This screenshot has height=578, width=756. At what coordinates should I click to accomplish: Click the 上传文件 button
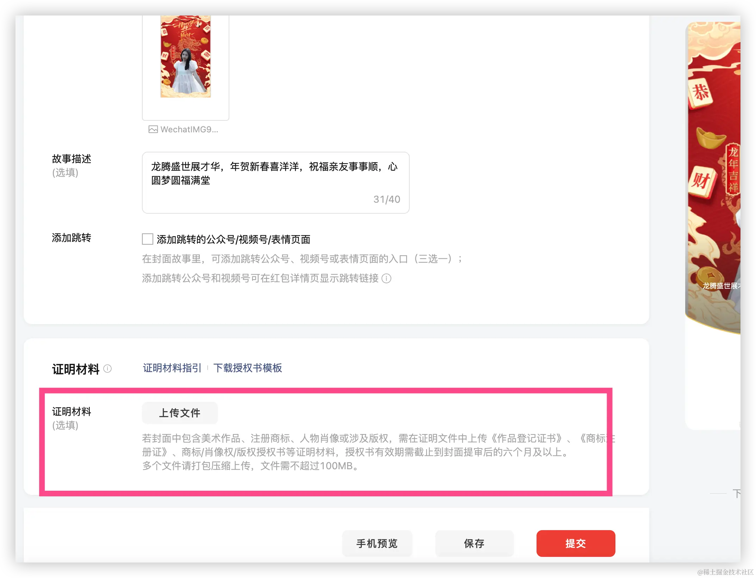tap(180, 413)
